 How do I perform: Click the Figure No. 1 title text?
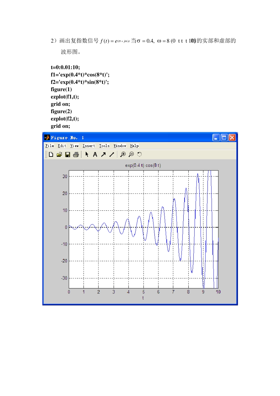(x=67, y=138)
